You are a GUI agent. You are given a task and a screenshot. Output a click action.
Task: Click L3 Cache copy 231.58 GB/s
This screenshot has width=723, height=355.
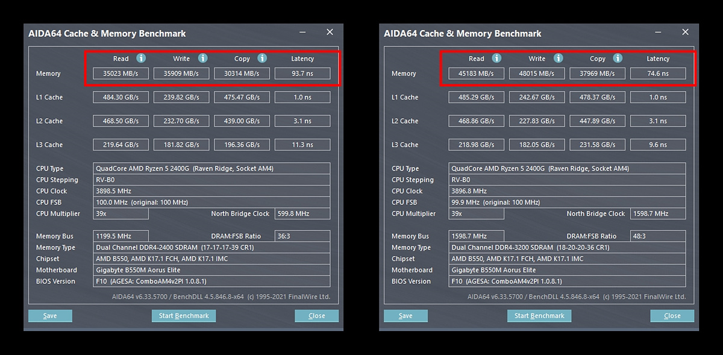pyautogui.click(x=597, y=145)
